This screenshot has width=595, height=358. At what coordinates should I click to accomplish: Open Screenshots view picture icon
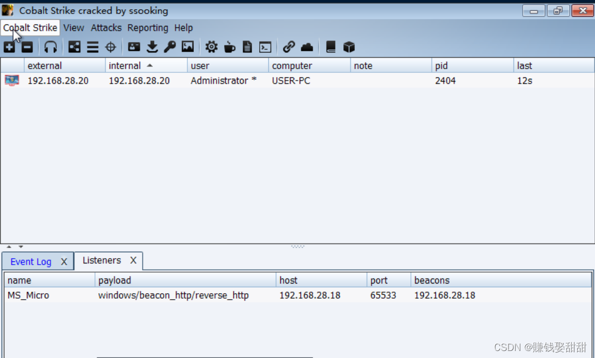pos(188,47)
